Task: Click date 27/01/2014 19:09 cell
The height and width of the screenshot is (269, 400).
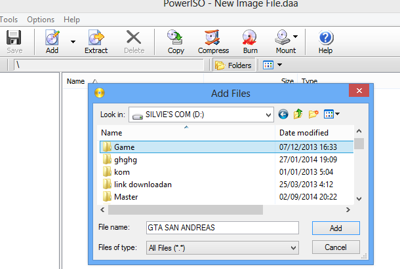Action: [308, 160]
